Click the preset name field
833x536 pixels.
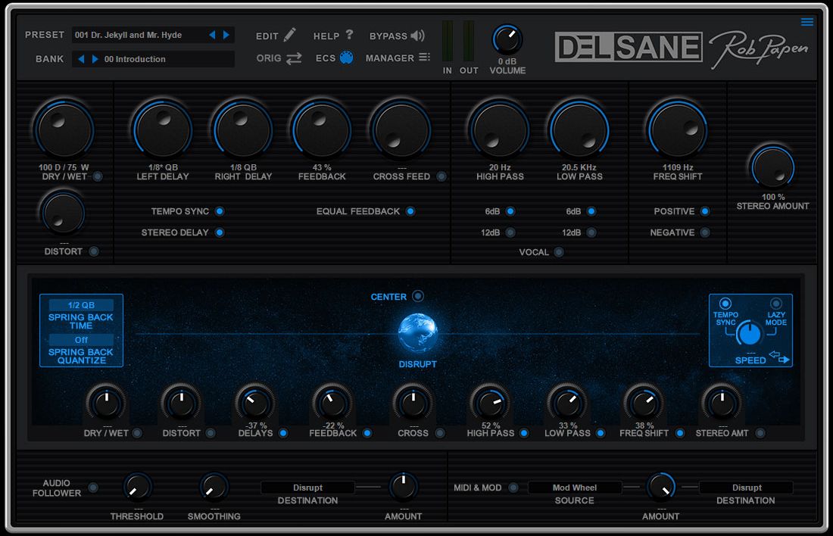point(136,35)
